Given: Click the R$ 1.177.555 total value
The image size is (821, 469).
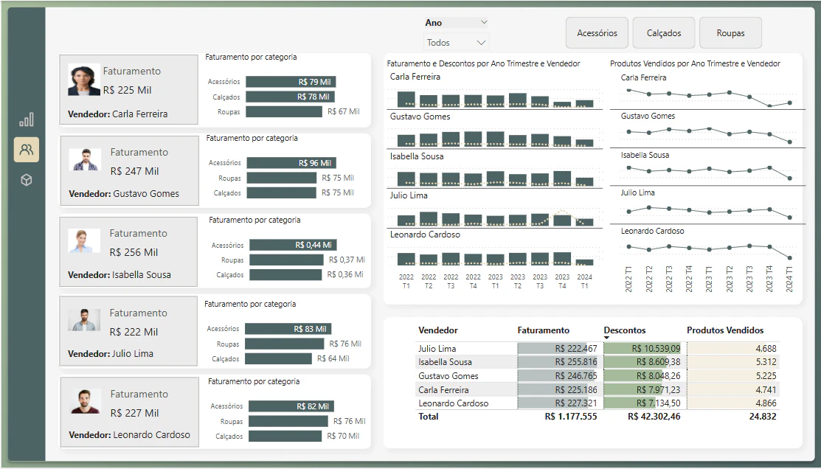Looking at the screenshot, I should coord(571,417).
